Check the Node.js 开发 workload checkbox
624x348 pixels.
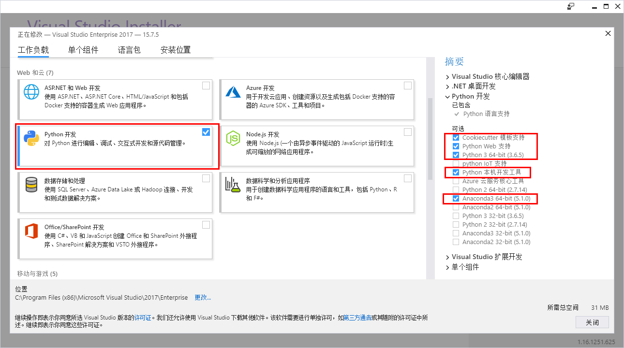pos(408,132)
